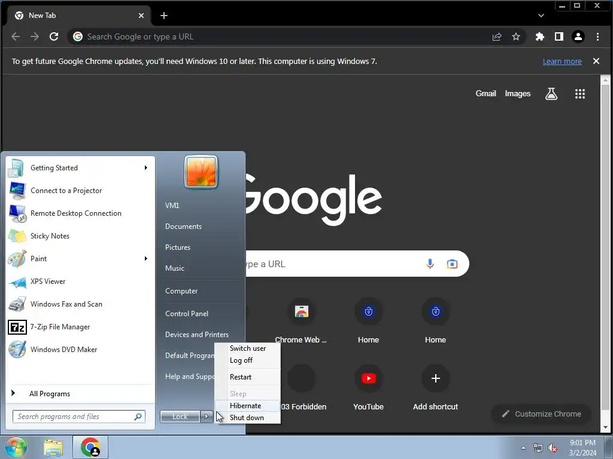The image size is (613, 459).
Task: Open Control Panel from Start menu
Action: click(187, 314)
